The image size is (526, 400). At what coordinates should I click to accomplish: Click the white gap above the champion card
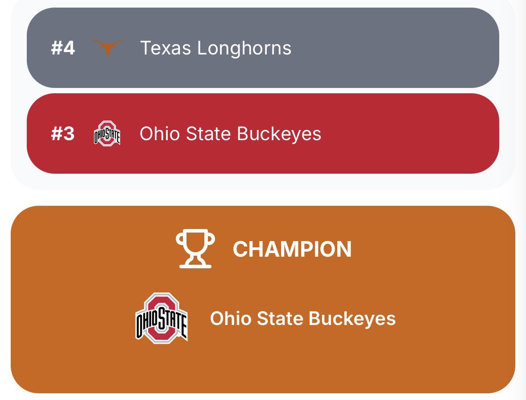pyautogui.click(x=263, y=198)
